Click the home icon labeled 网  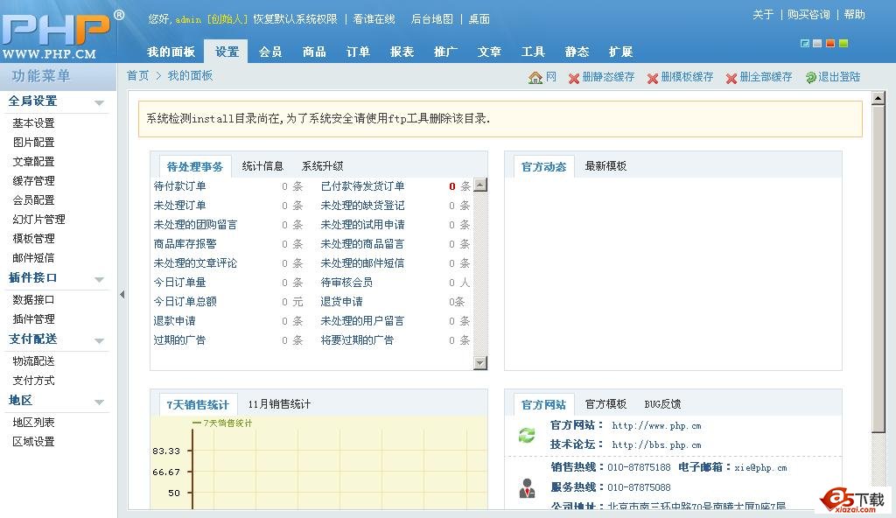point(535,77)
